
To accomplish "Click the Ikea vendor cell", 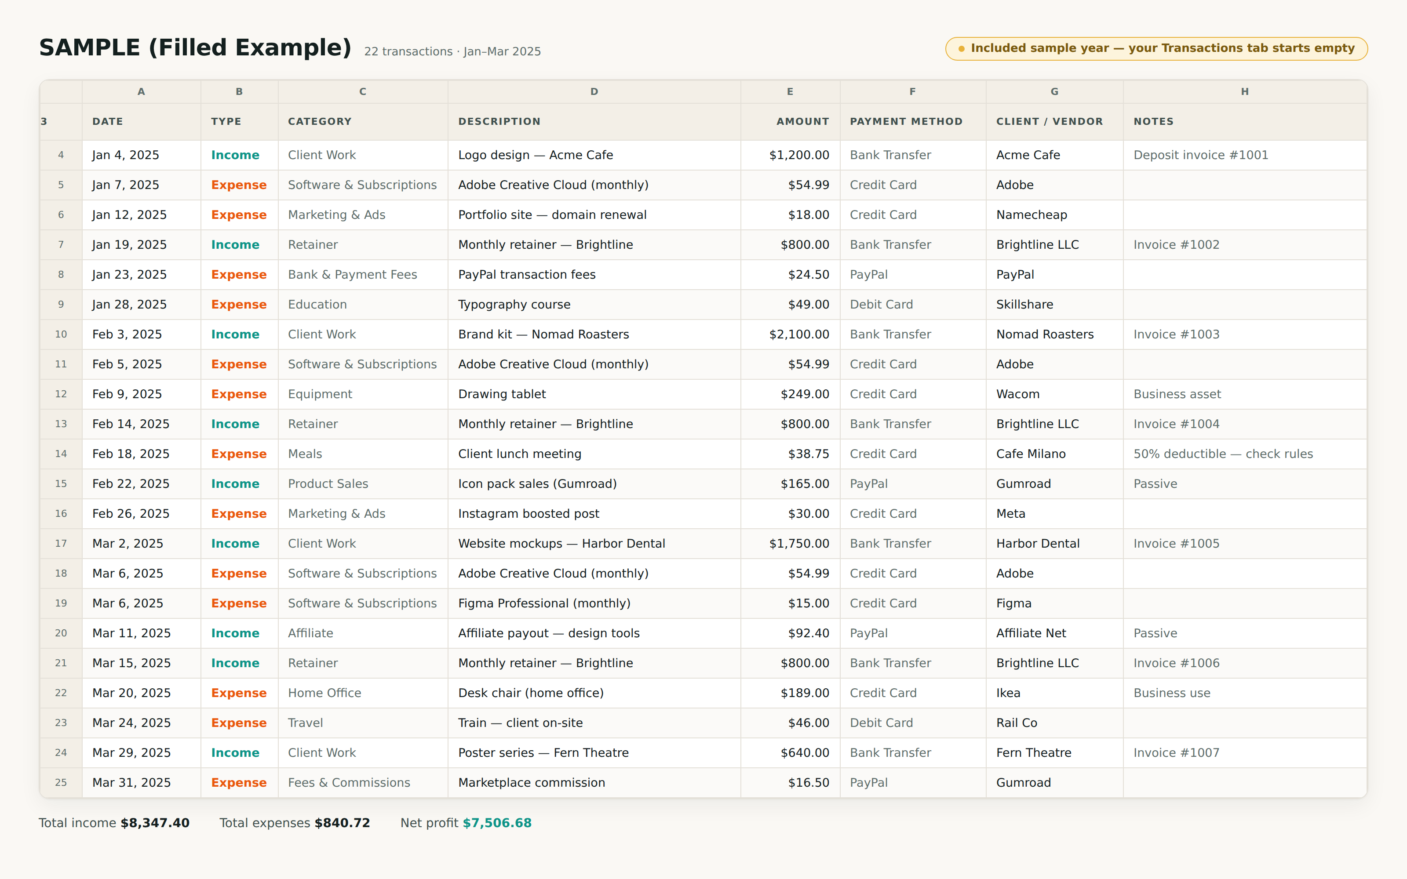I will [1055, 693].
